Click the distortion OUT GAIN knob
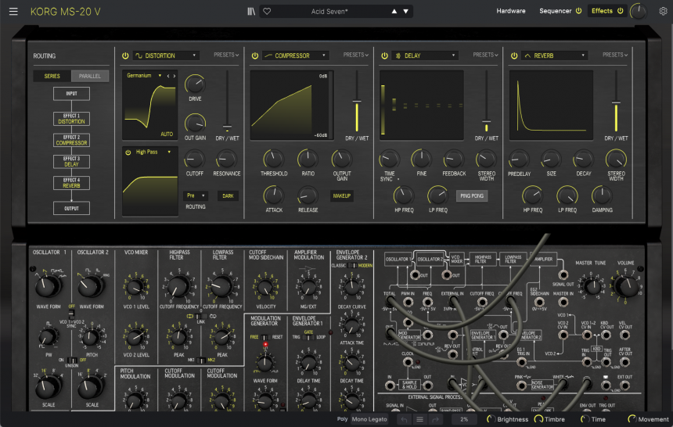Viewport: 673px width, 427px height. 195,124
